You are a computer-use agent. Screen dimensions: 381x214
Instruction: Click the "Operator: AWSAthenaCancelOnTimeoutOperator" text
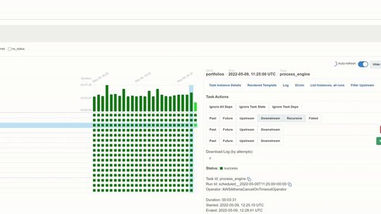(x=246, y=190)
